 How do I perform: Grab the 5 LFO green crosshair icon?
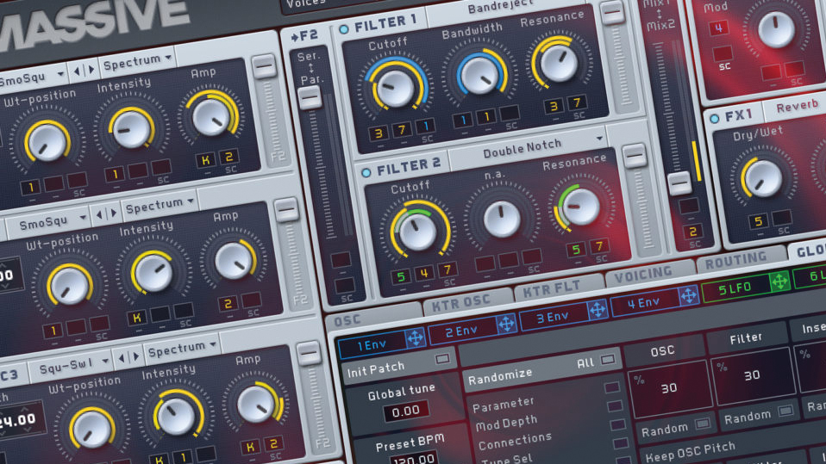(779, 282)
